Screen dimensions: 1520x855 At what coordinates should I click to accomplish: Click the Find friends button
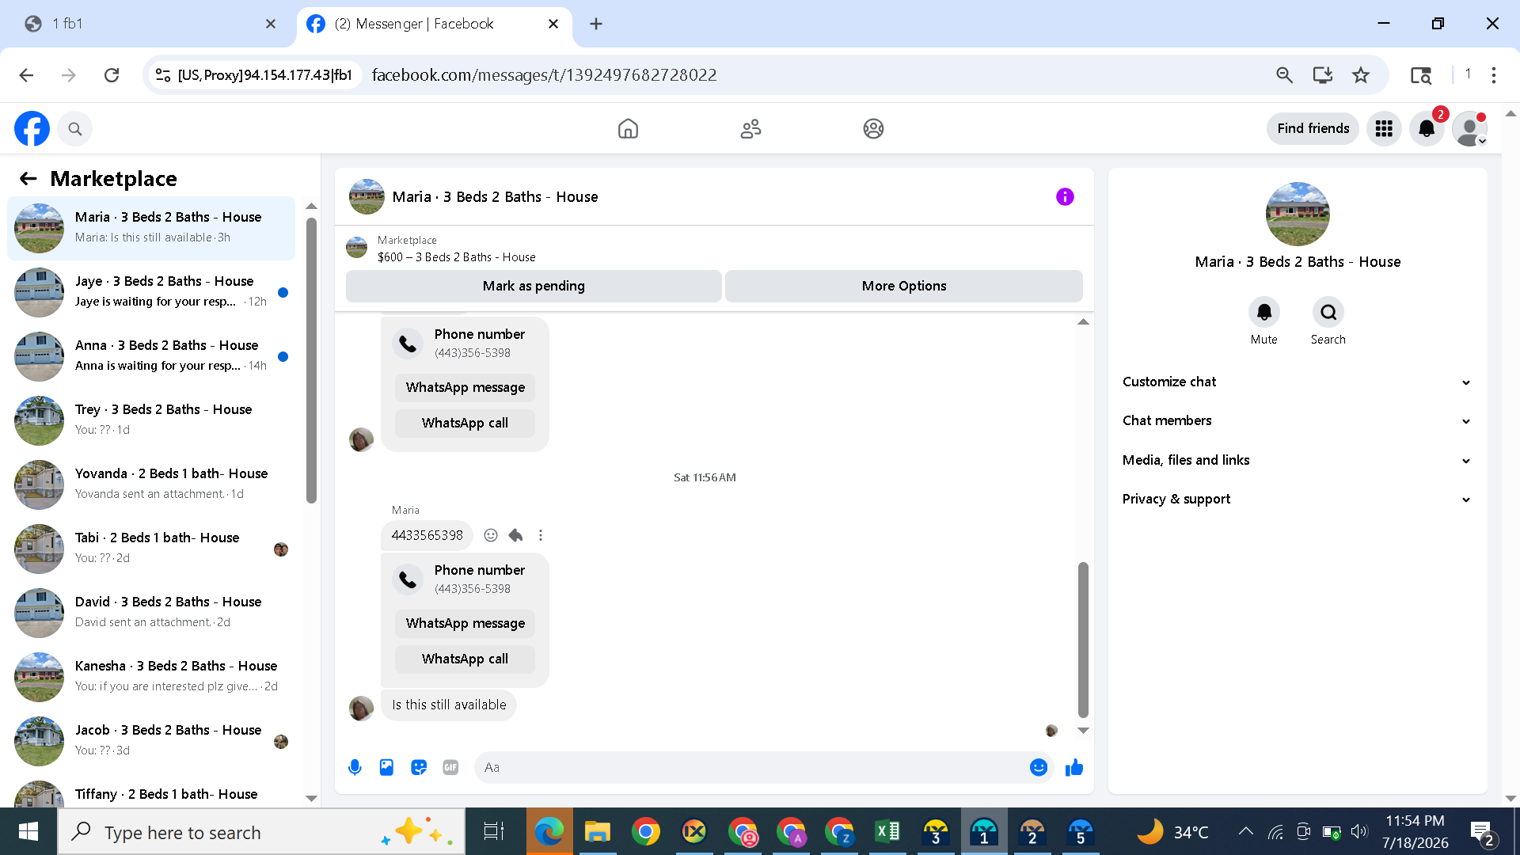[1313, 128]
